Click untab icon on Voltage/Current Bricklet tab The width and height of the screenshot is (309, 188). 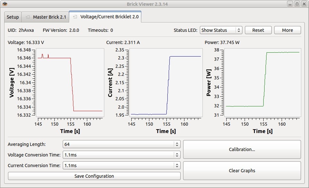(x=75, y=17)
